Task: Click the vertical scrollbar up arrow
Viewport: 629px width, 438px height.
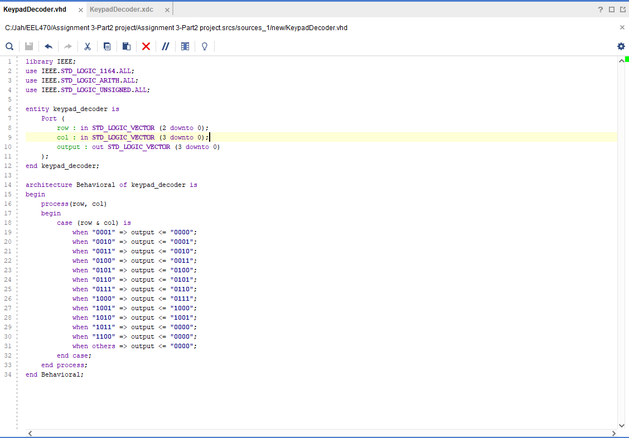Action: (x=622, y=61)
